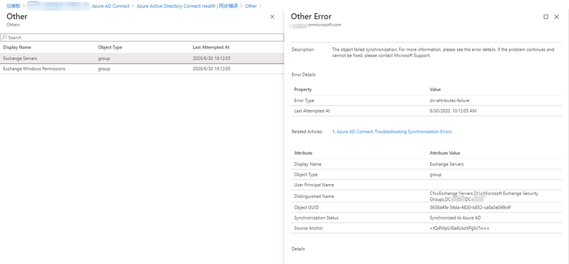Click the onmicrosoft.com tenant subtitle

point(315,25)
